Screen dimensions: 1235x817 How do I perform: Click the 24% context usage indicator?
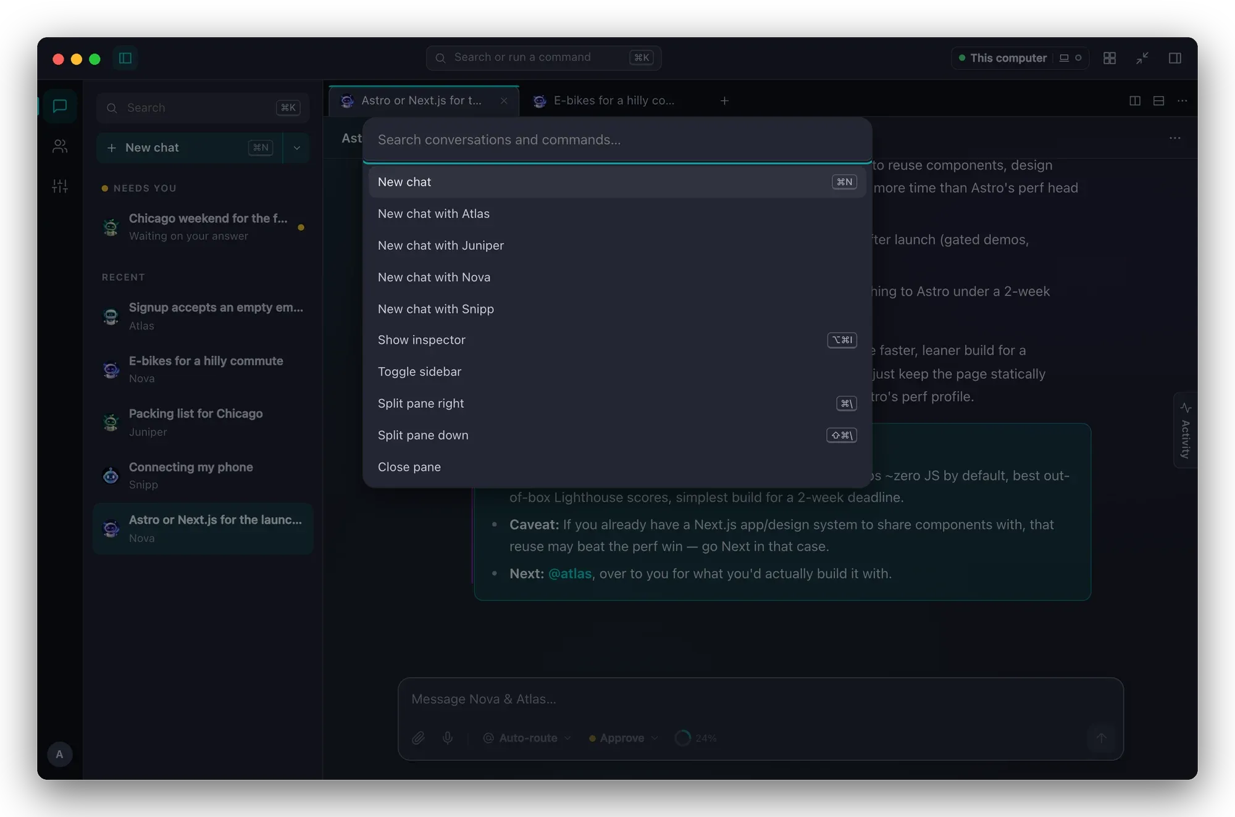[696, 738]
